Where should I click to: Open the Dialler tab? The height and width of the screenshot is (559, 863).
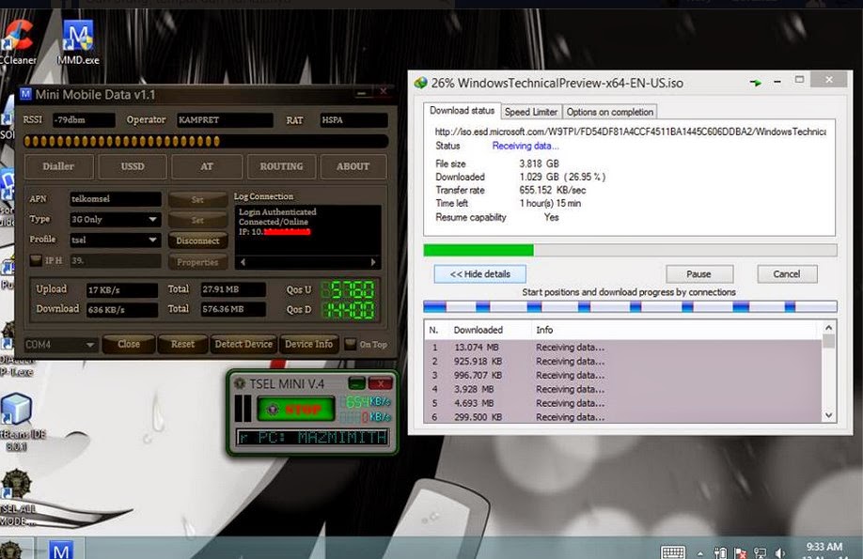pos(58,166)
